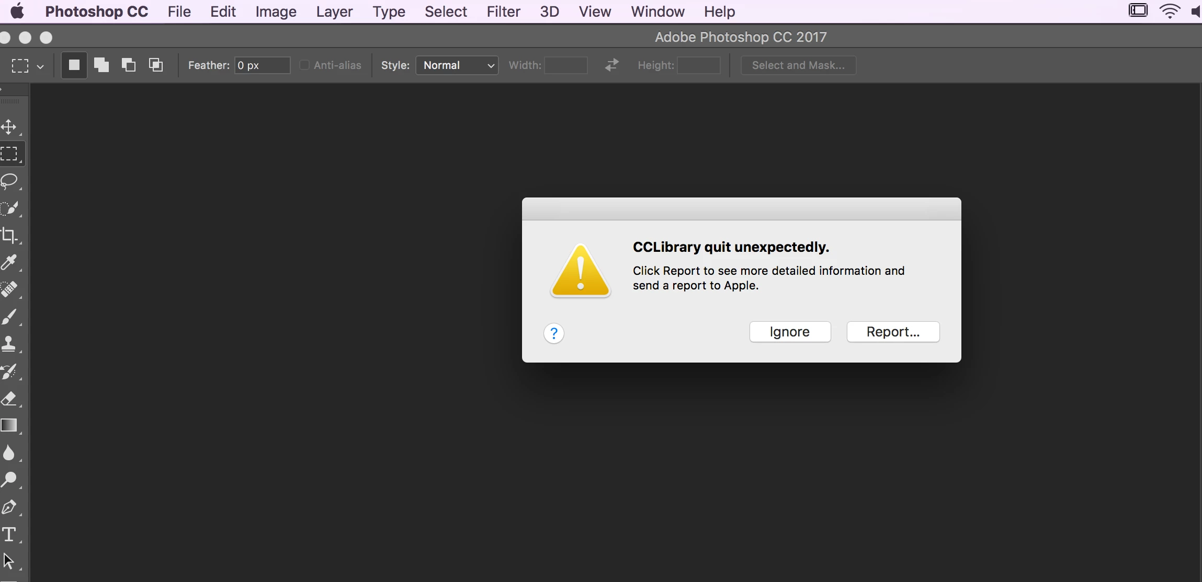
Task: Click the Feather value input field
Action: [x=262, y=65]
